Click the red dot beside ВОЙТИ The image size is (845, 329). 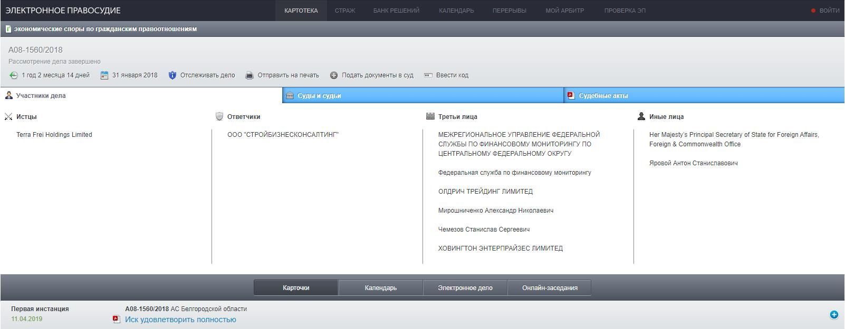[x=813, y=11]
